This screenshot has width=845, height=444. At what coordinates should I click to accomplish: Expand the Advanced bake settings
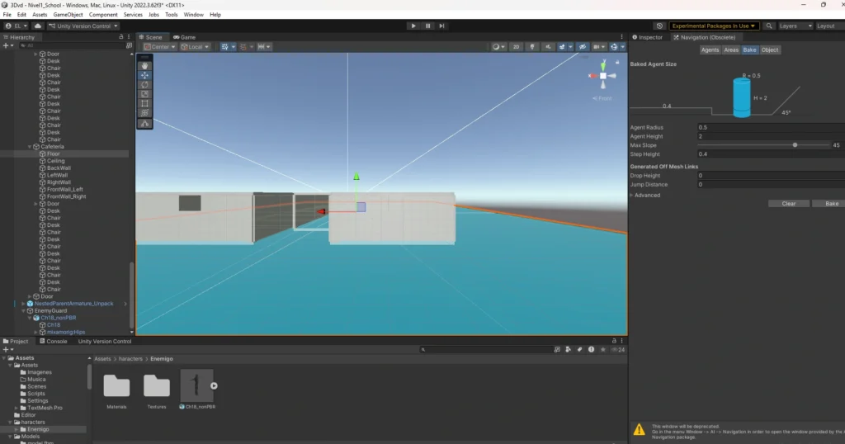pyautogui.click(x=632, y=196)
